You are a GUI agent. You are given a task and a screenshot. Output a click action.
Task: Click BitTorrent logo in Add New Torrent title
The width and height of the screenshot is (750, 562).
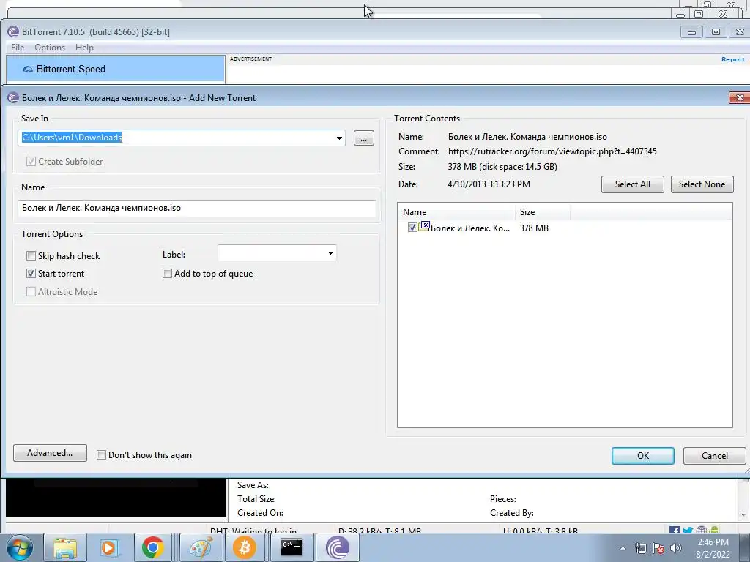(13, 98)
